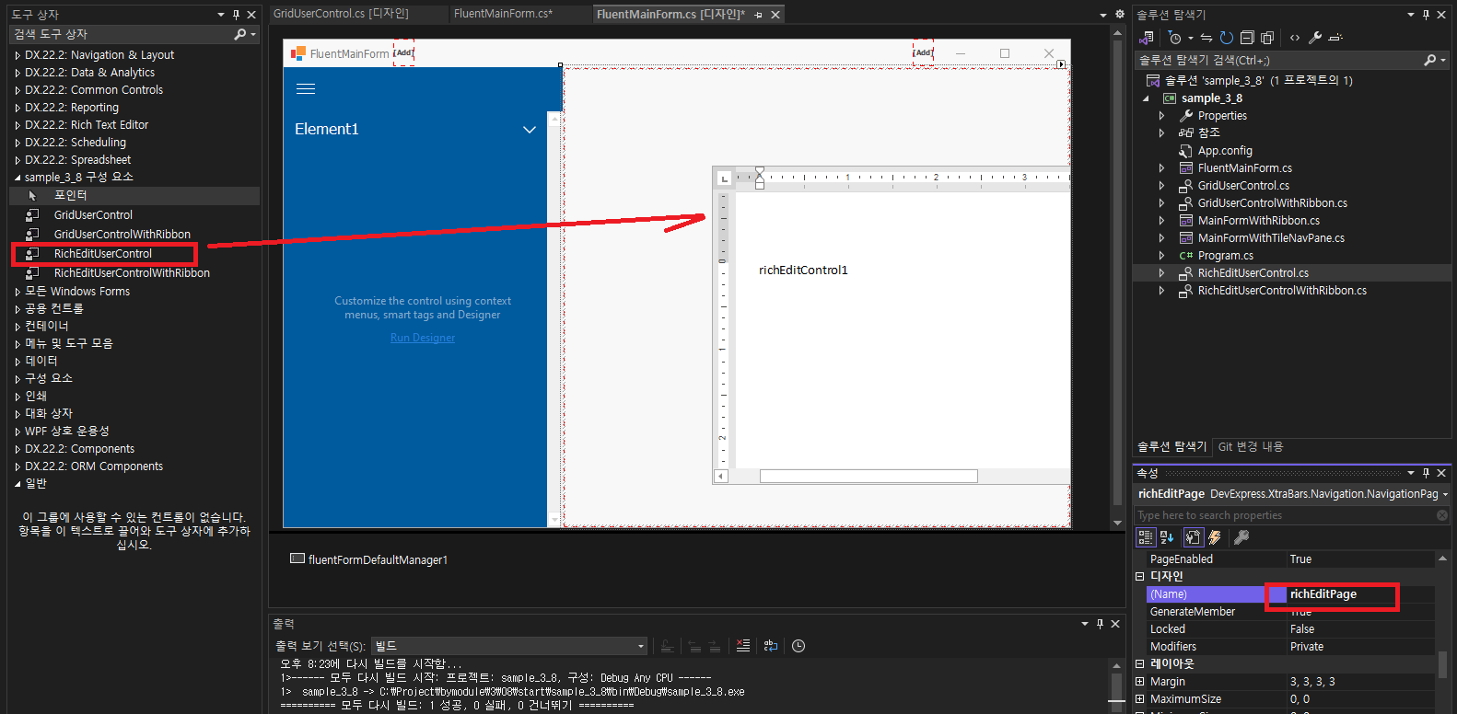Expand the Margin property
Viewport: 1457px width, 714px height.
tap(1139, 682)
